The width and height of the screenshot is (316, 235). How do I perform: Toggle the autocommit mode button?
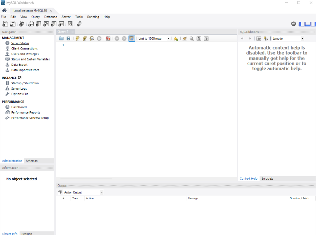132,39
